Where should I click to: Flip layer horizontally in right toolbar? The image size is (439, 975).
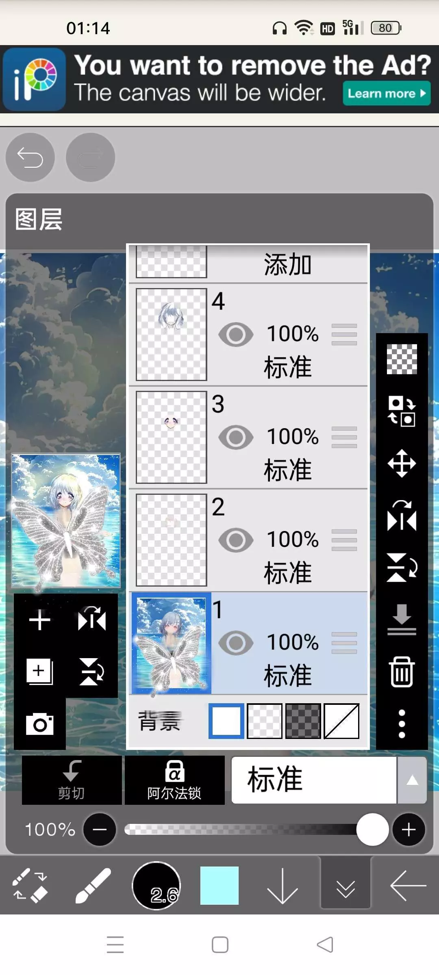(x=402, y=516)
